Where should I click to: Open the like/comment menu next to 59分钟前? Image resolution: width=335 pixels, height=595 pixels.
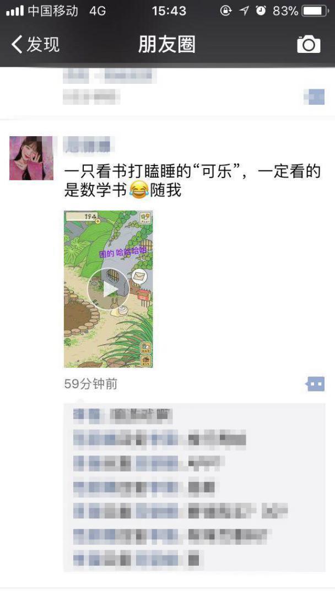tap(315, 384)
